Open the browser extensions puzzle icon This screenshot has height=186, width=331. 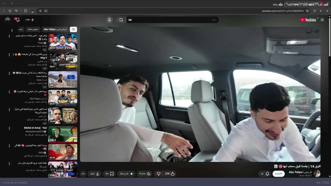click(25, 11)
